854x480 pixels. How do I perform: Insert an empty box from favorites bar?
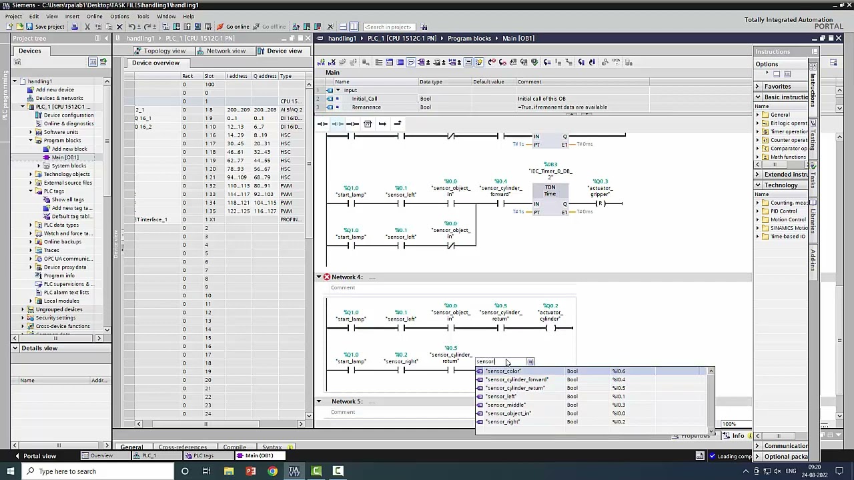tap(368, 123)
